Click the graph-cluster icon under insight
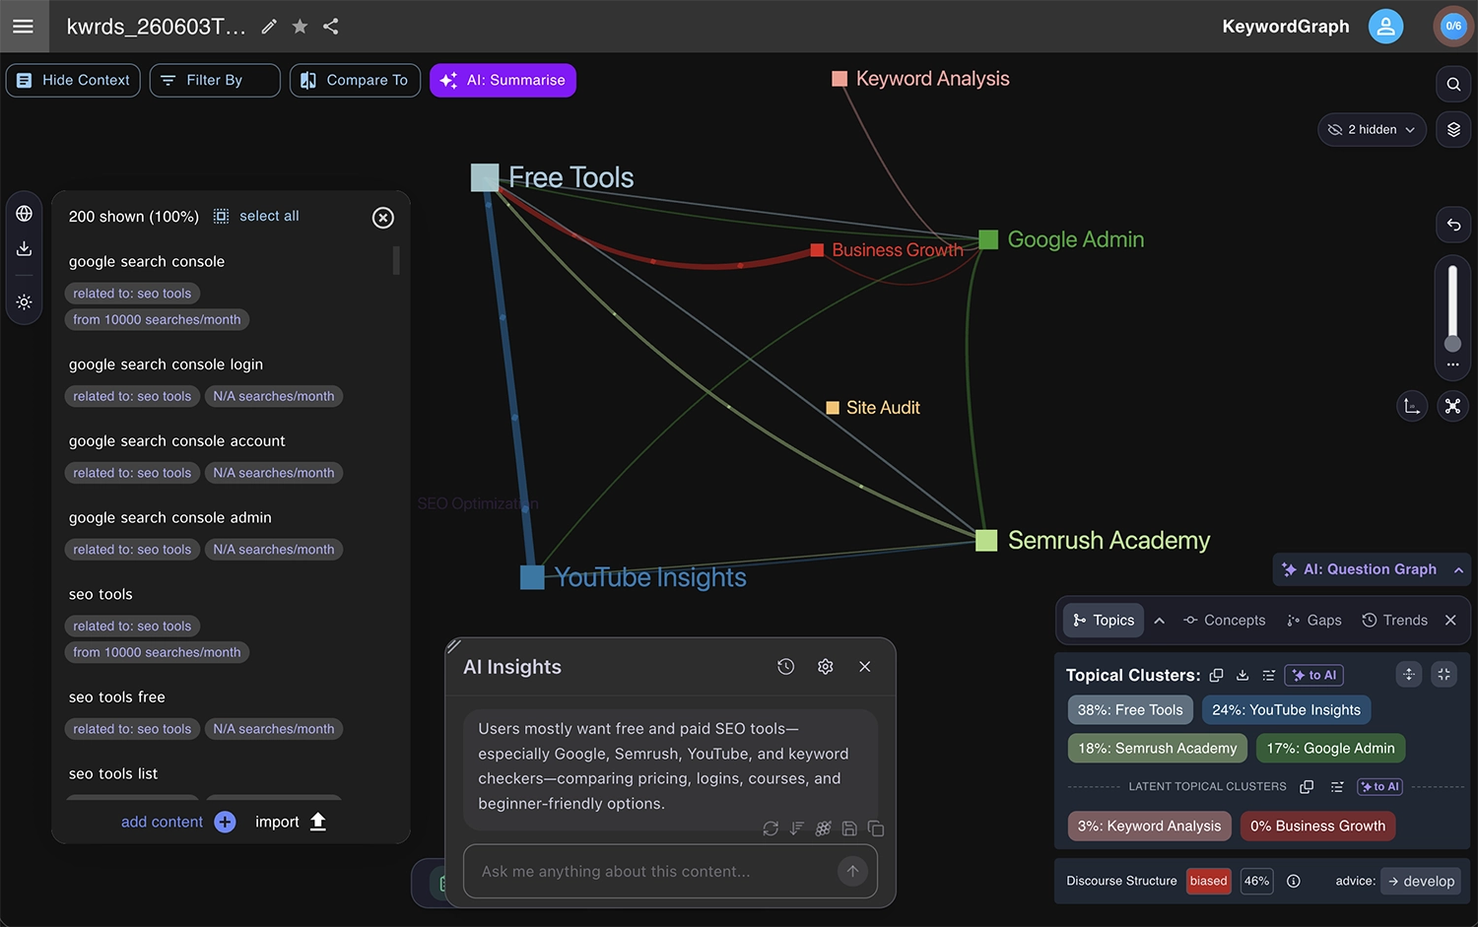 [x=824, y=828]
